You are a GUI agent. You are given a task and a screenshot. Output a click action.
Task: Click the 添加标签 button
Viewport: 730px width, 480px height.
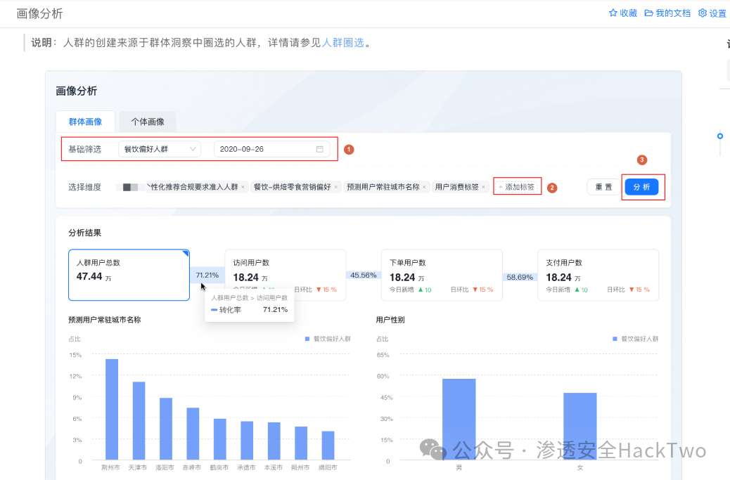click(517, 187)
